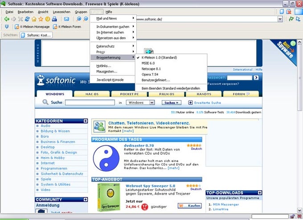Click the padlock icon in the status bar
The image size is (303, 220).
293,216
